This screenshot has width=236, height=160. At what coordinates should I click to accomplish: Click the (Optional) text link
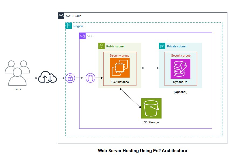(x=180, y=92)
